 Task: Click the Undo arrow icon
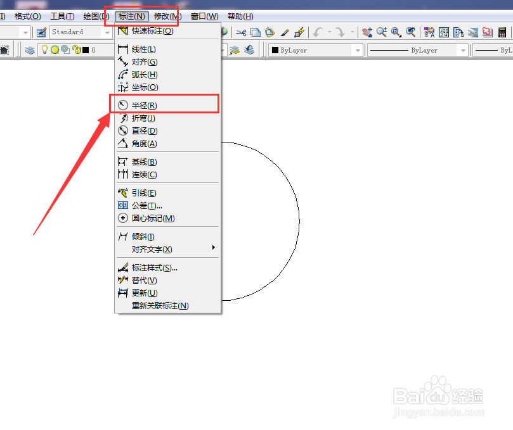(x=318, y=32)
